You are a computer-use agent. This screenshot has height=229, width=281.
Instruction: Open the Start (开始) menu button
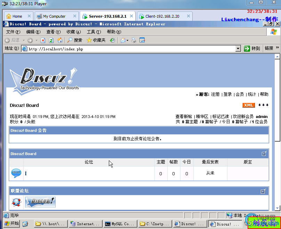pyautogui.click(x=11, y=223)
